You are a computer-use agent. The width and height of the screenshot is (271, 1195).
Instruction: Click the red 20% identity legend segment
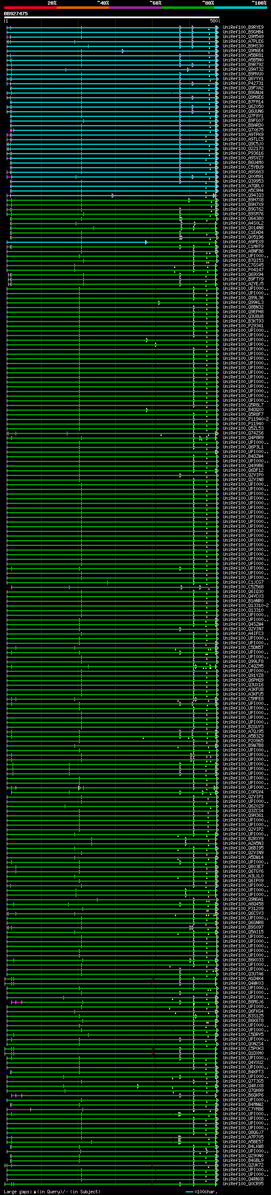(x=30, y=8)
